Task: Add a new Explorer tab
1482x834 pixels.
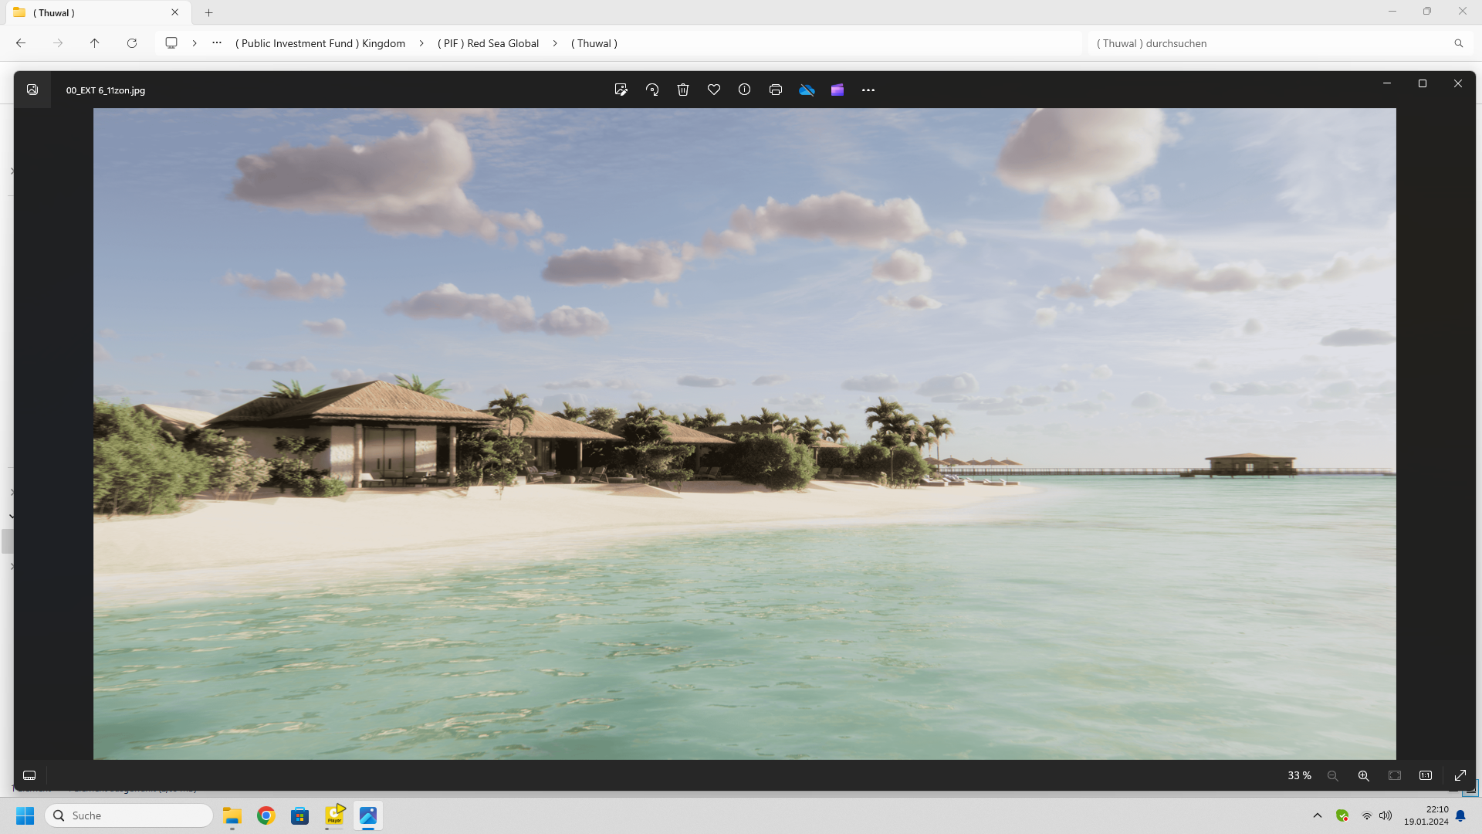Action: click(x=208, y=12)
